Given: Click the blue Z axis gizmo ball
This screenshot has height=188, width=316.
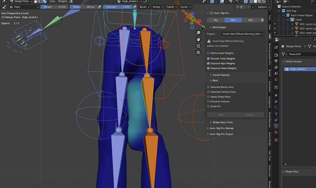Looking at the screenshot, I should click(x=192, y=14).
